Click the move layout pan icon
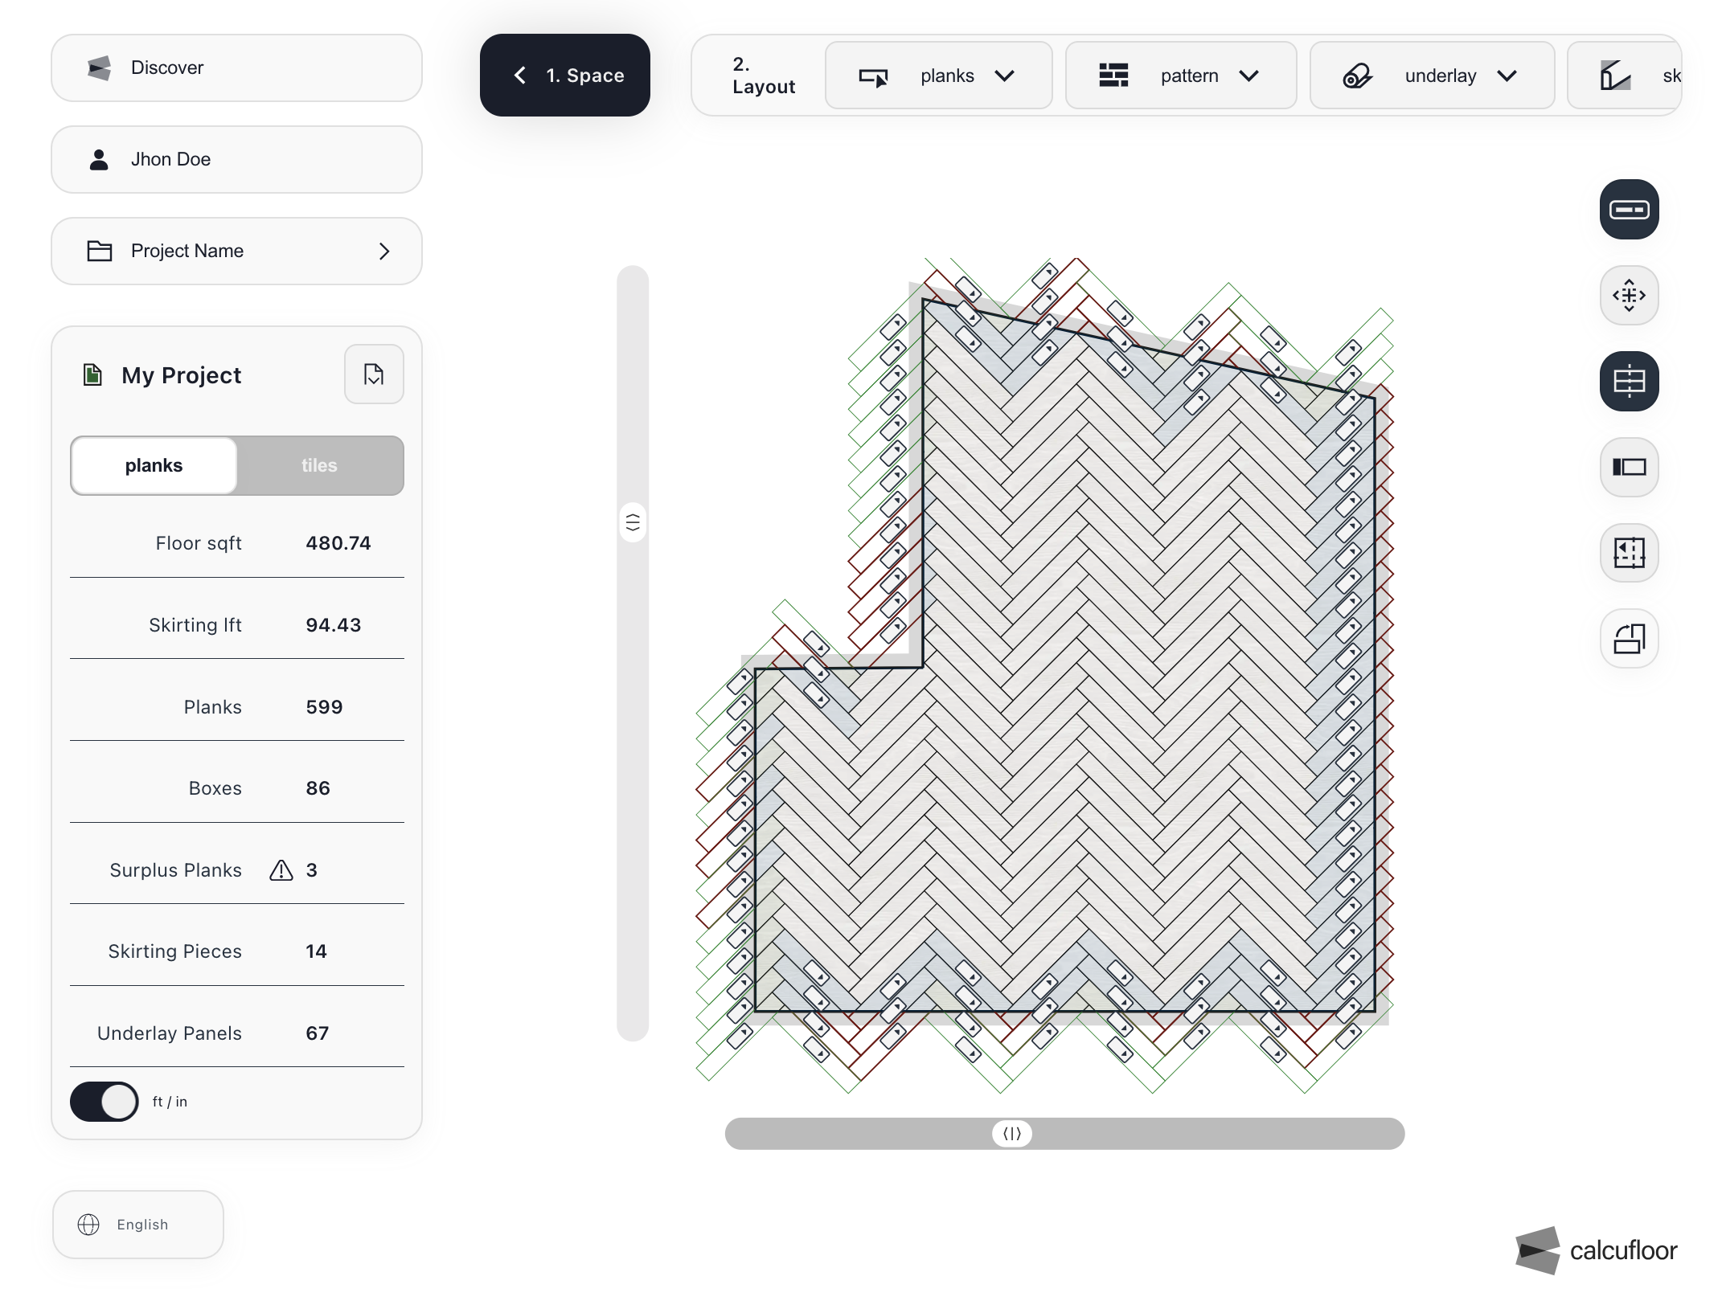 [1630, 296]
